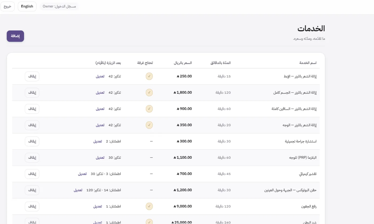Click إيقاف for حقن البوتوكس service
This screenshot has width=374, height=224.
[x=32, y=190]
